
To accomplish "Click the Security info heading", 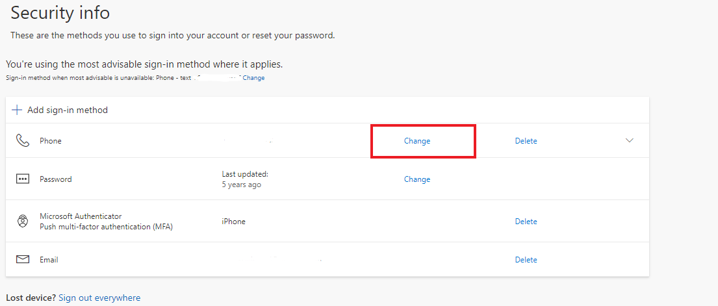I will [60, 12].
